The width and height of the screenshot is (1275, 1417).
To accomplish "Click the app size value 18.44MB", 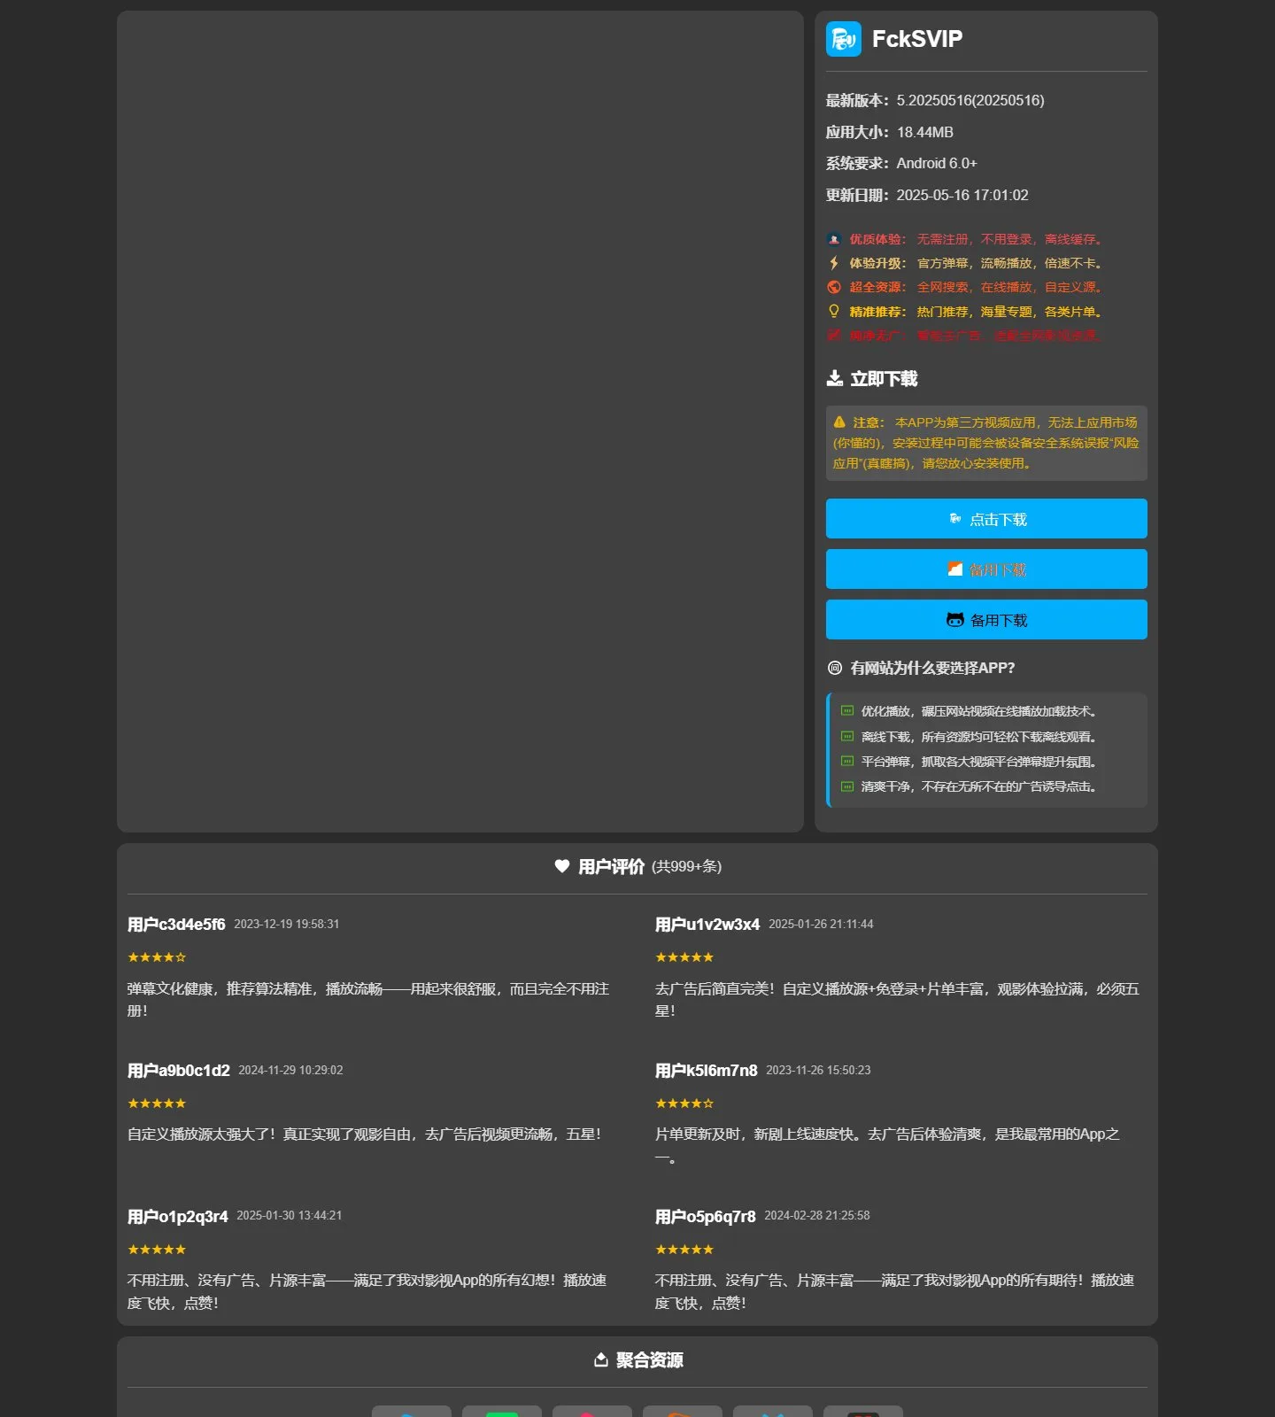I will click(925, 132).
